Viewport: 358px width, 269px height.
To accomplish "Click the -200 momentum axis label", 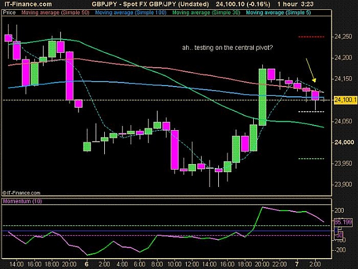I will coord(339,250).
